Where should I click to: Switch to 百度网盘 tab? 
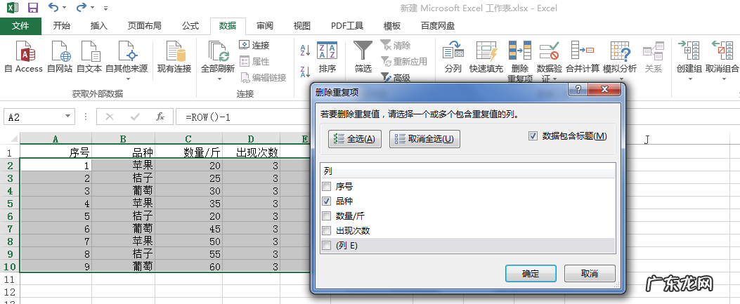[x=438, y=26]
